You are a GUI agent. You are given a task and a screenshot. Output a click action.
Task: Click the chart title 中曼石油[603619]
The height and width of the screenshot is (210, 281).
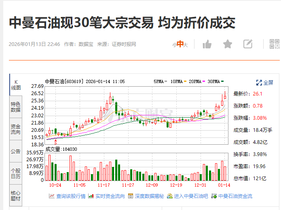coord(64,81)
